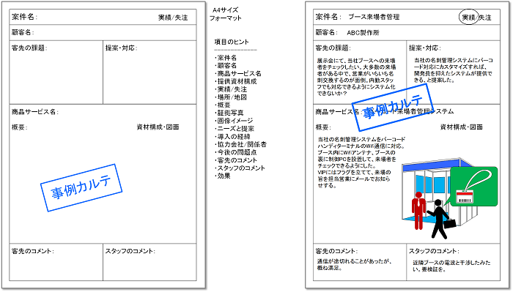Click the A4サイズ フォーマット caption
This screenshot has width=513, height=292.
226,14
